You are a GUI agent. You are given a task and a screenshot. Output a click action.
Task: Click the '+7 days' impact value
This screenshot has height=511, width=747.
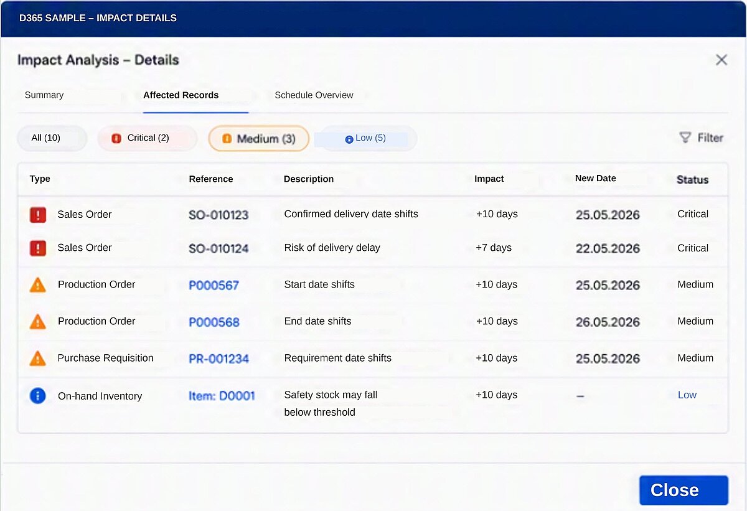coord(494,248)
